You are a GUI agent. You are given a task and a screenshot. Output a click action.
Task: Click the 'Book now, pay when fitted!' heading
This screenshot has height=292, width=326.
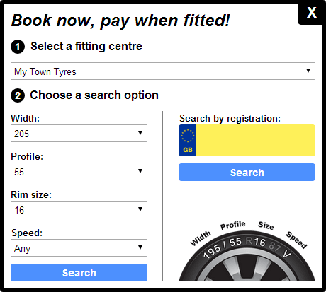[x=120, y=21]
